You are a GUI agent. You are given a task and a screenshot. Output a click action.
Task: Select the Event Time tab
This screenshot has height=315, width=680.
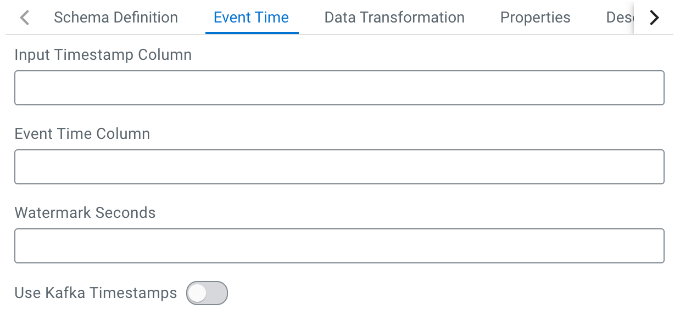[x=251, y=18]
